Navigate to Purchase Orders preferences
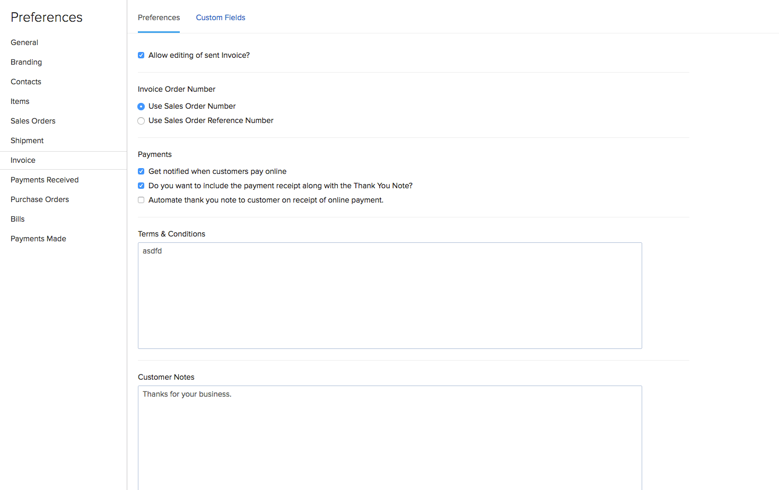779x490 pixels. click(x=40, y=199)
